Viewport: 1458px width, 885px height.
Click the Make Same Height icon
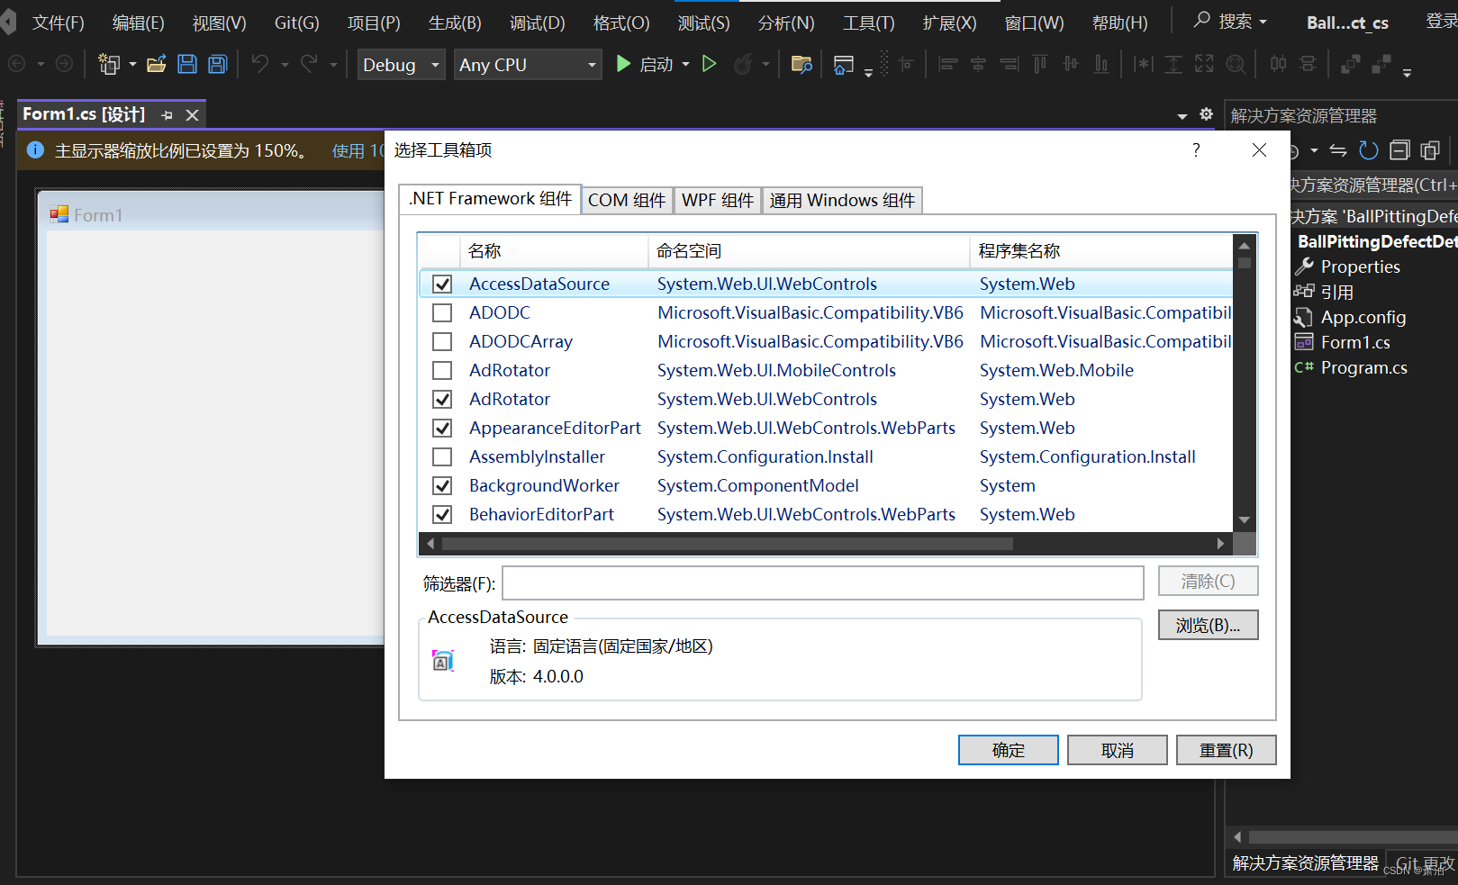coord(1173,64)
